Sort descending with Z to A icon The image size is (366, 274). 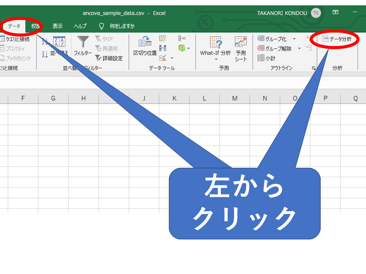pos(44,54)
